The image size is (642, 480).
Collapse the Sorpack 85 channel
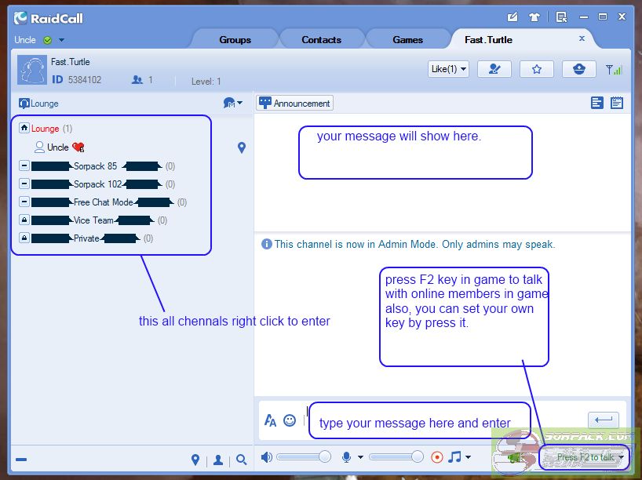24,165
